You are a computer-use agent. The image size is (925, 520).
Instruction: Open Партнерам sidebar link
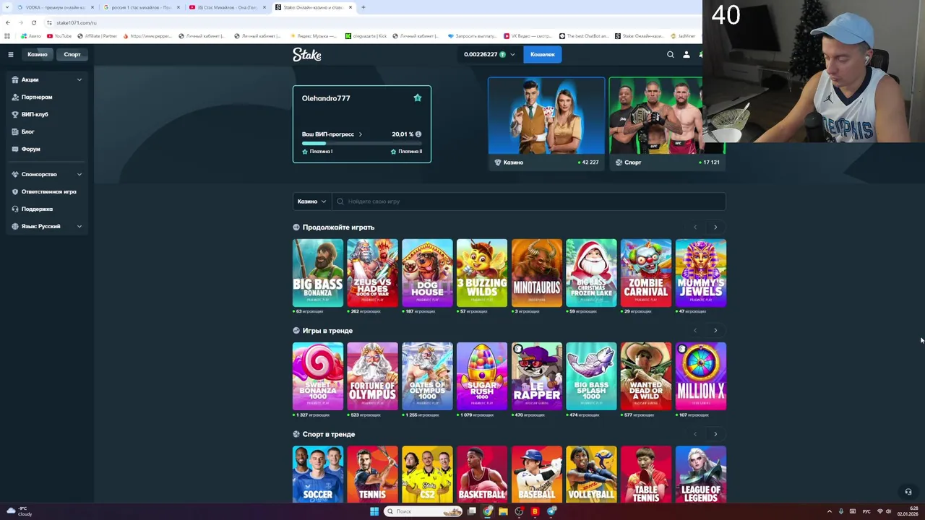tap(37, 97)
